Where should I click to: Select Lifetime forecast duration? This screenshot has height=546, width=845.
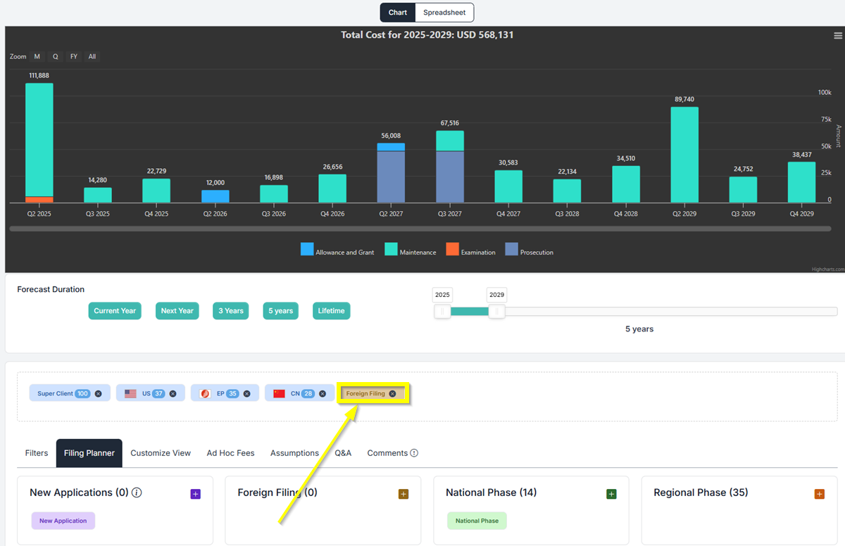pos(331,311)
